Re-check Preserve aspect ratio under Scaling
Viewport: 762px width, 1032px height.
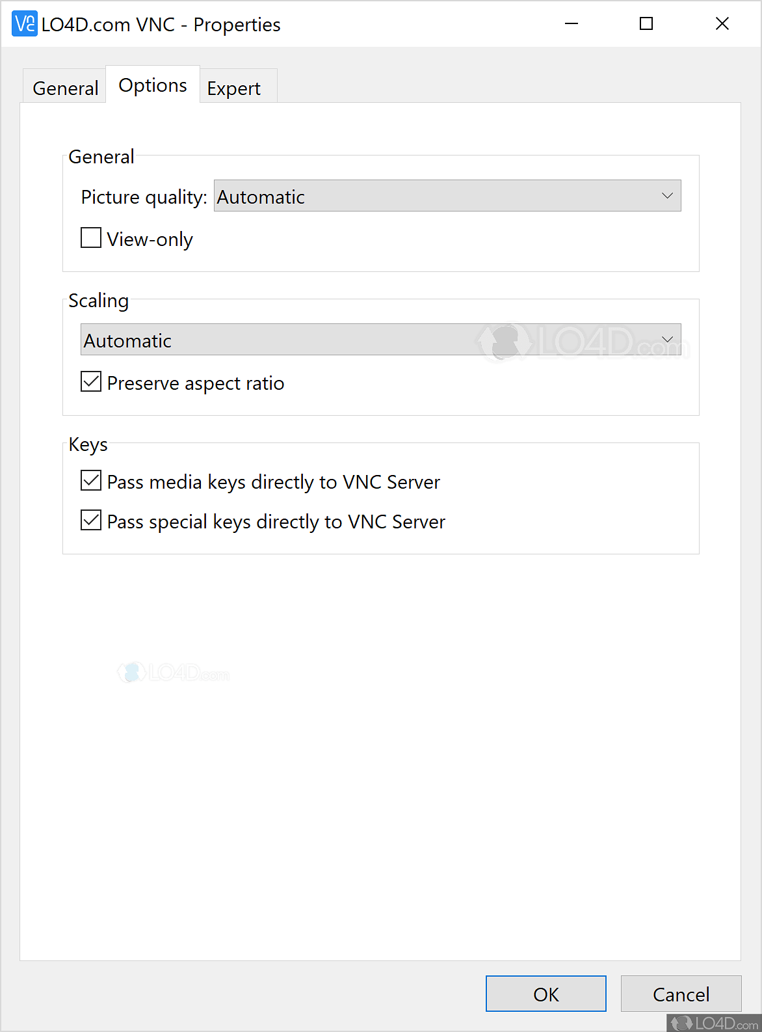[x=90, y=382]
